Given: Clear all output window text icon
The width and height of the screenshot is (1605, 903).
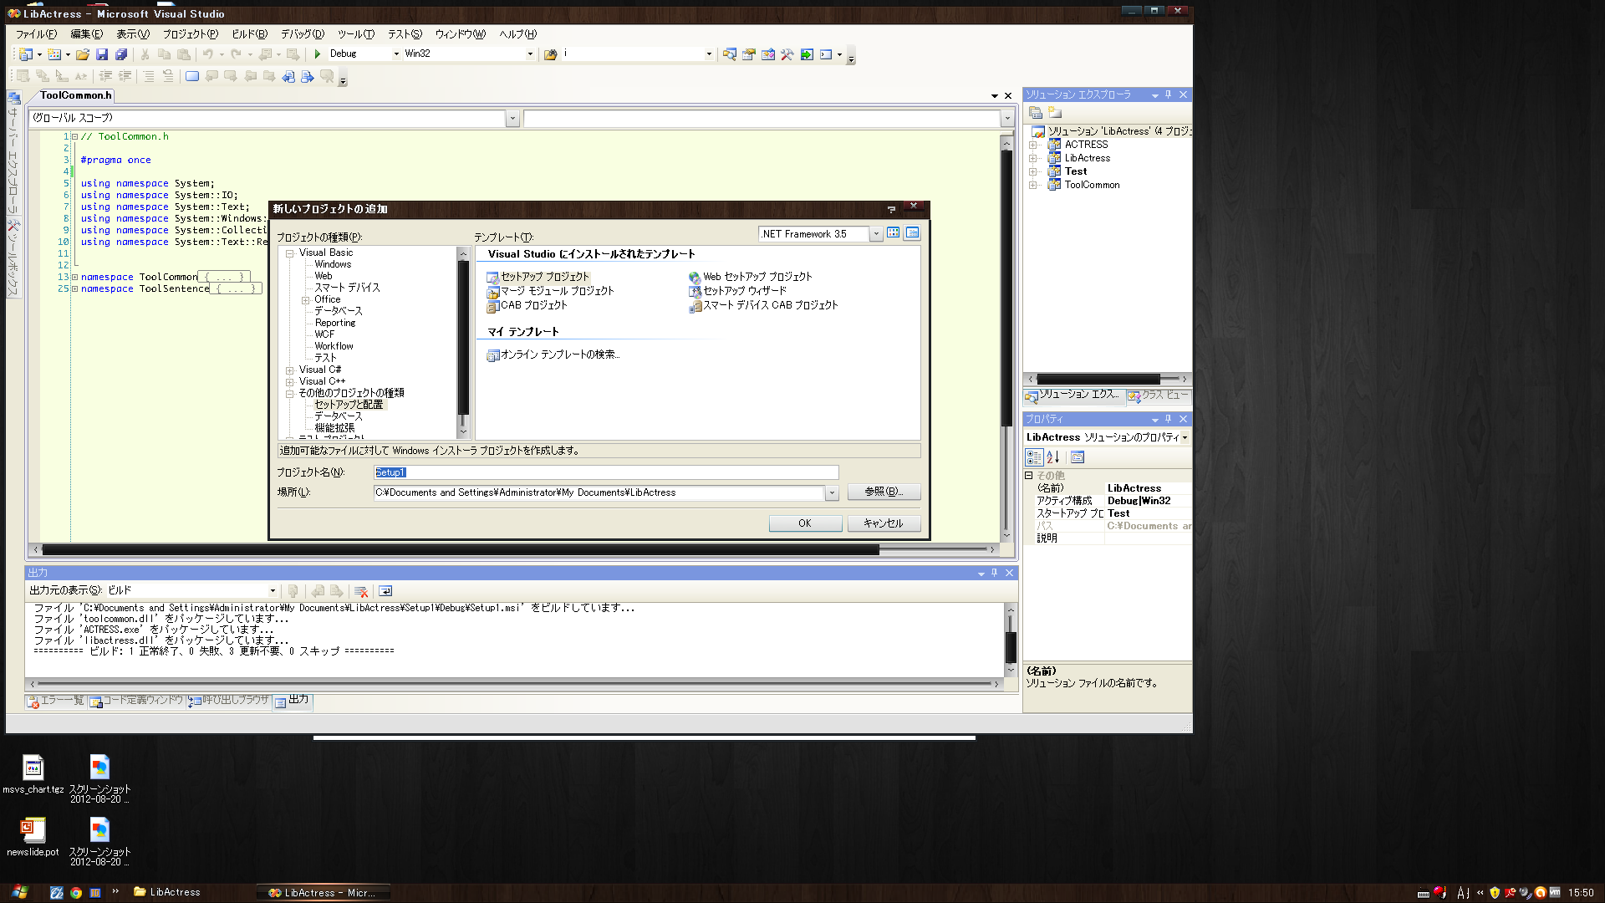Looking at the screenshot, I should (x=361, y=591).
